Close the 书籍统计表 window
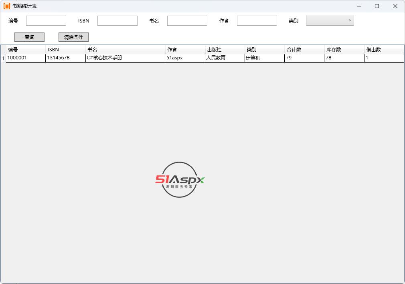This screenshot has height=284, width=405. (395, 6)
